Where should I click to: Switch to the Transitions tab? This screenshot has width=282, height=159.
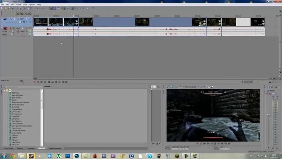click(x=31, y=148)
